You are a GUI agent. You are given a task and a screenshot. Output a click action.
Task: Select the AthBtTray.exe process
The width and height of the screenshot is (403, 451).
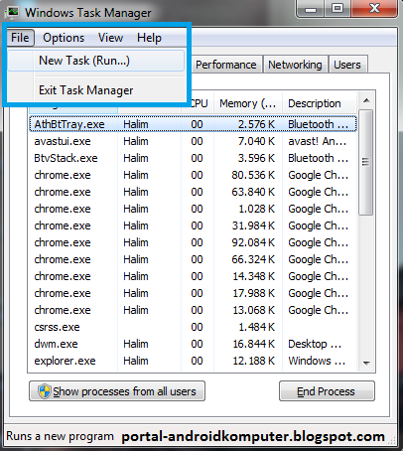(x=193, y=124)
